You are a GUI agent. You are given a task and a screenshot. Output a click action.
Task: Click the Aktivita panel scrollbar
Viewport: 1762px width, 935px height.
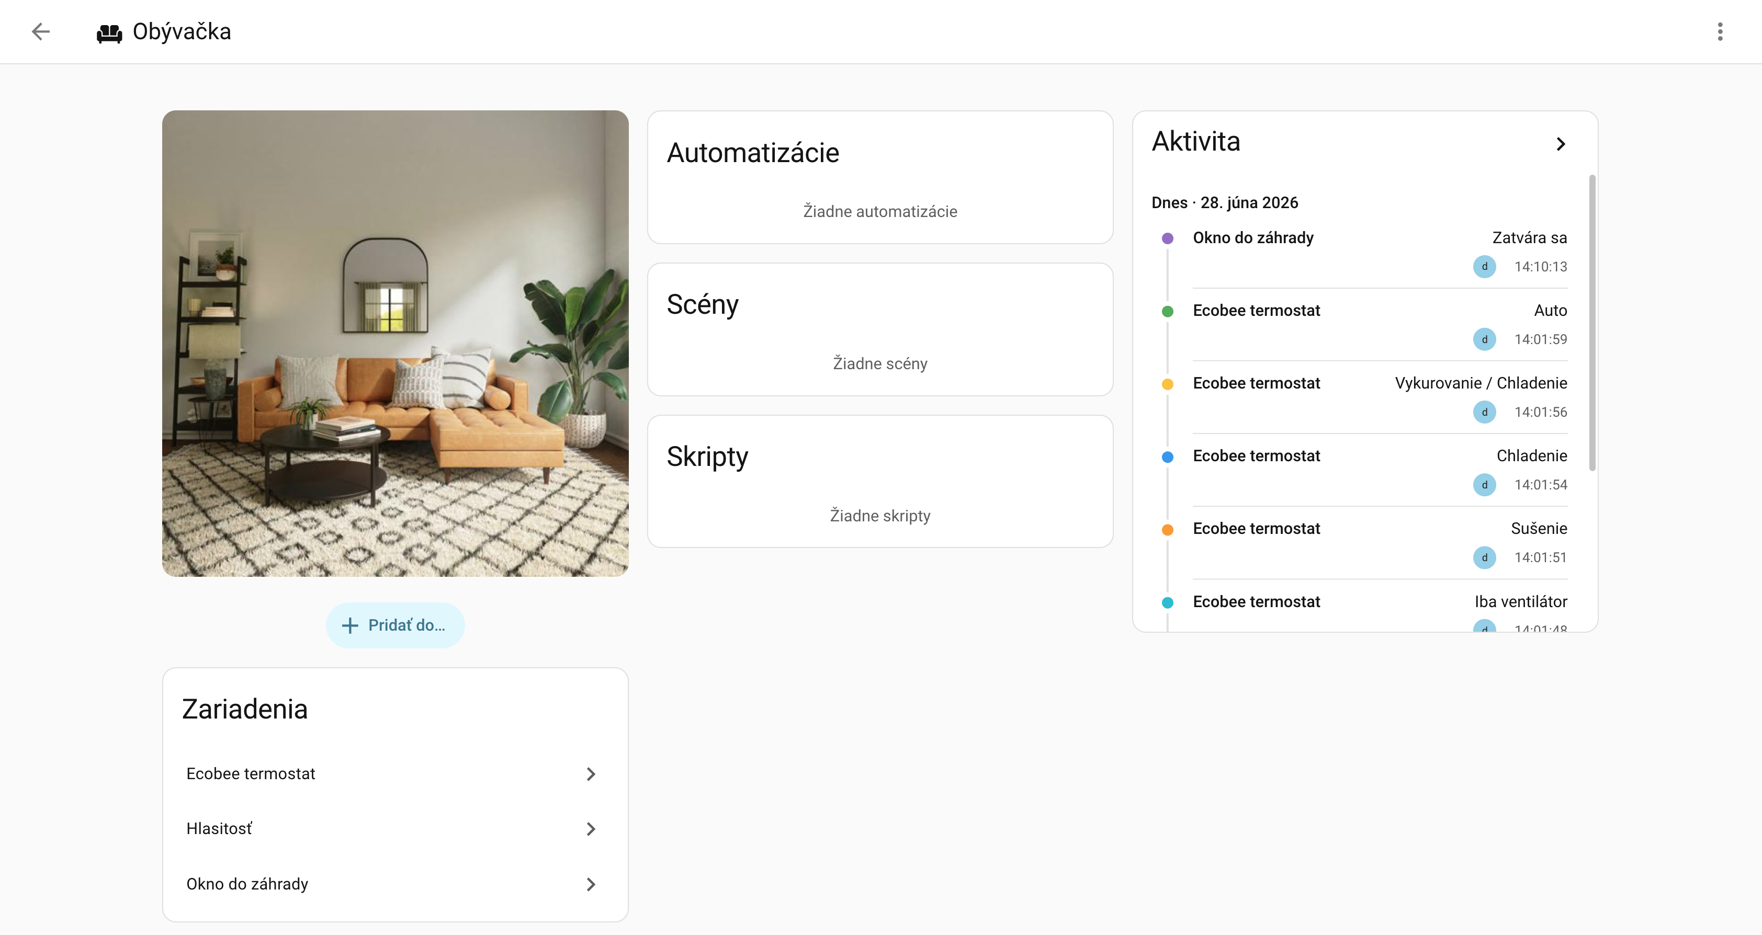coord(1591,323)
